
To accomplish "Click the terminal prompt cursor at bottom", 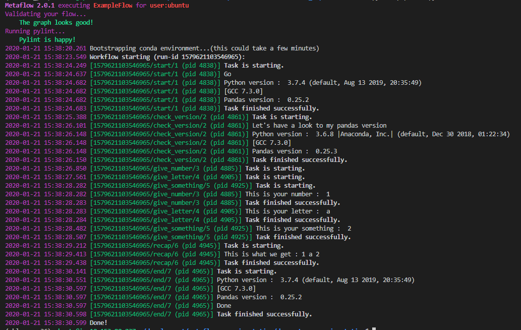I will point(374,328).
